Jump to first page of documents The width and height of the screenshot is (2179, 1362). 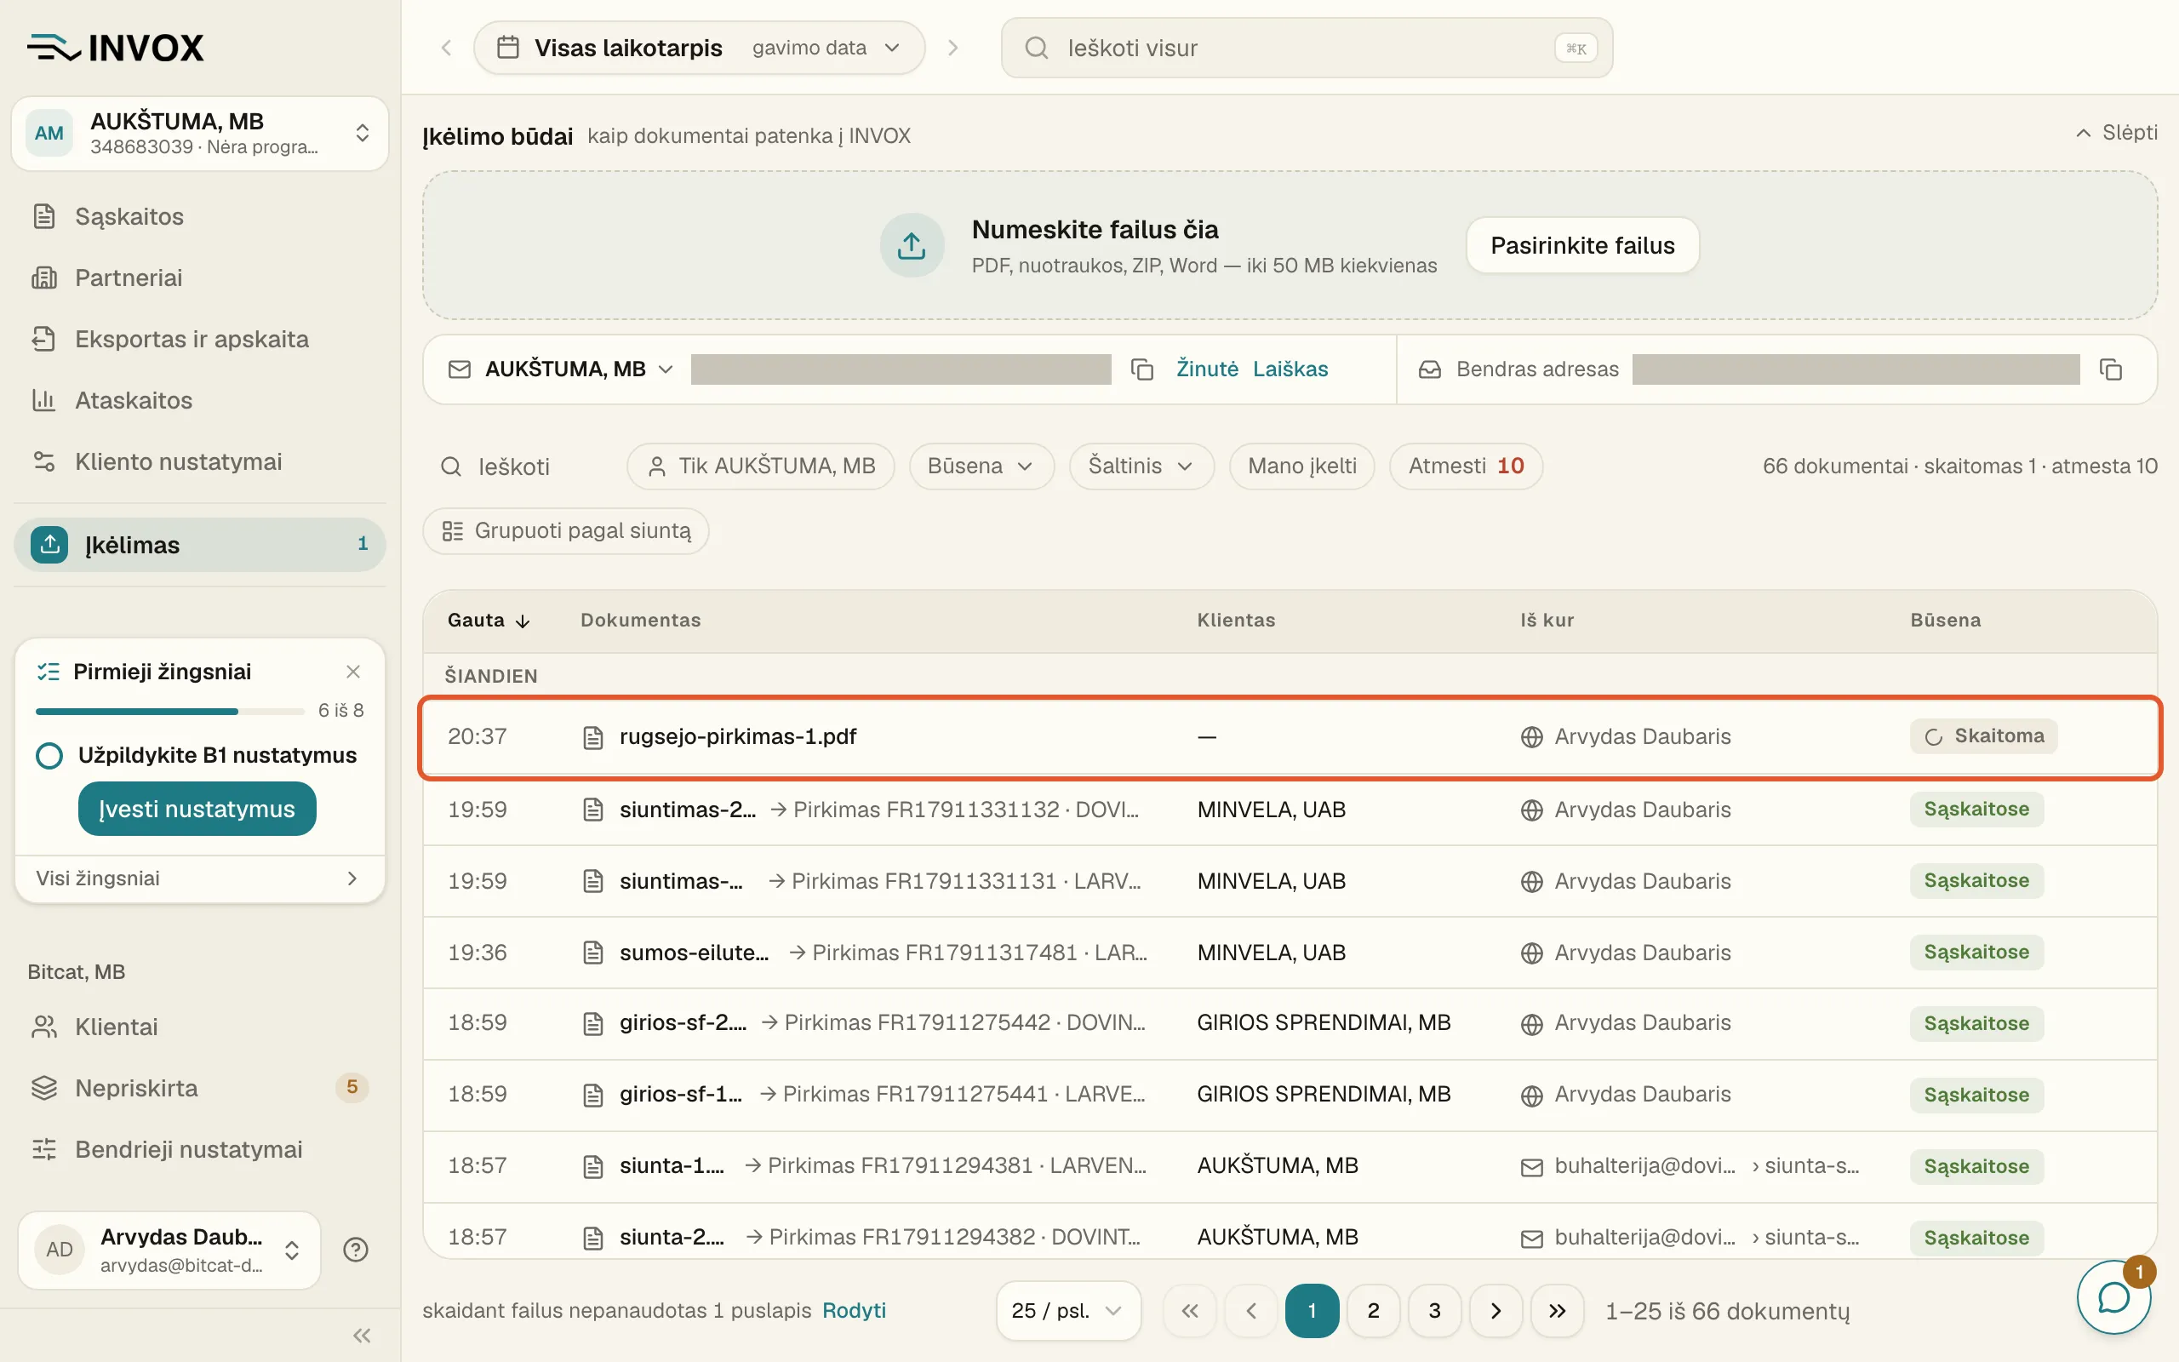[x=1189, y=1311]
